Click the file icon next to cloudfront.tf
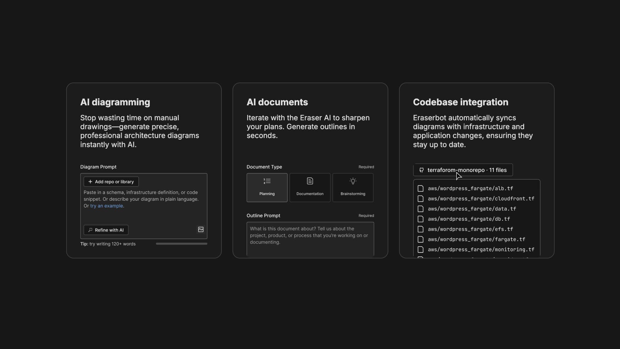The width and height of the screenshot is (620, 349). pyautogui.click(x=420, y=199)
